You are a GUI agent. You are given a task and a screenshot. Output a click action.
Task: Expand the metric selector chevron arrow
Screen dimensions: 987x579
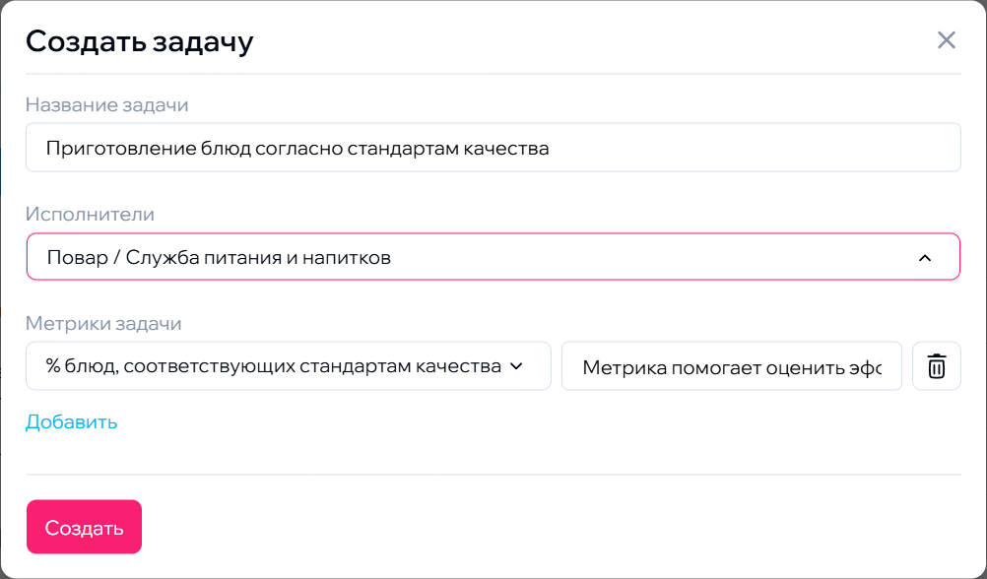coord(515,366)
